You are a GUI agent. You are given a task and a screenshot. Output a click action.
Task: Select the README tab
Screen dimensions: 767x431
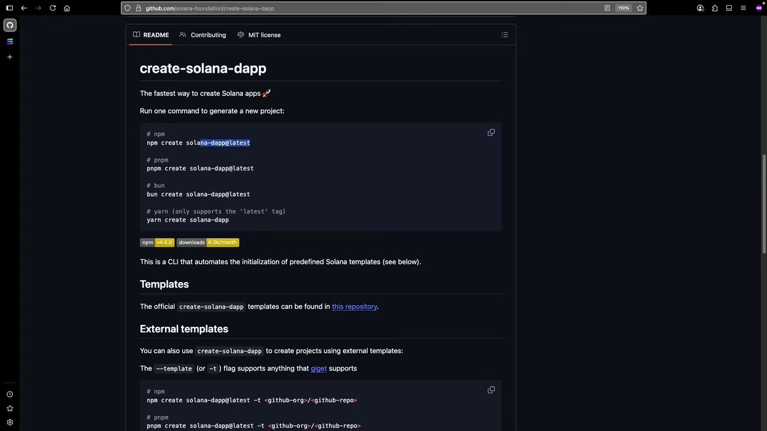pos(151,35)
